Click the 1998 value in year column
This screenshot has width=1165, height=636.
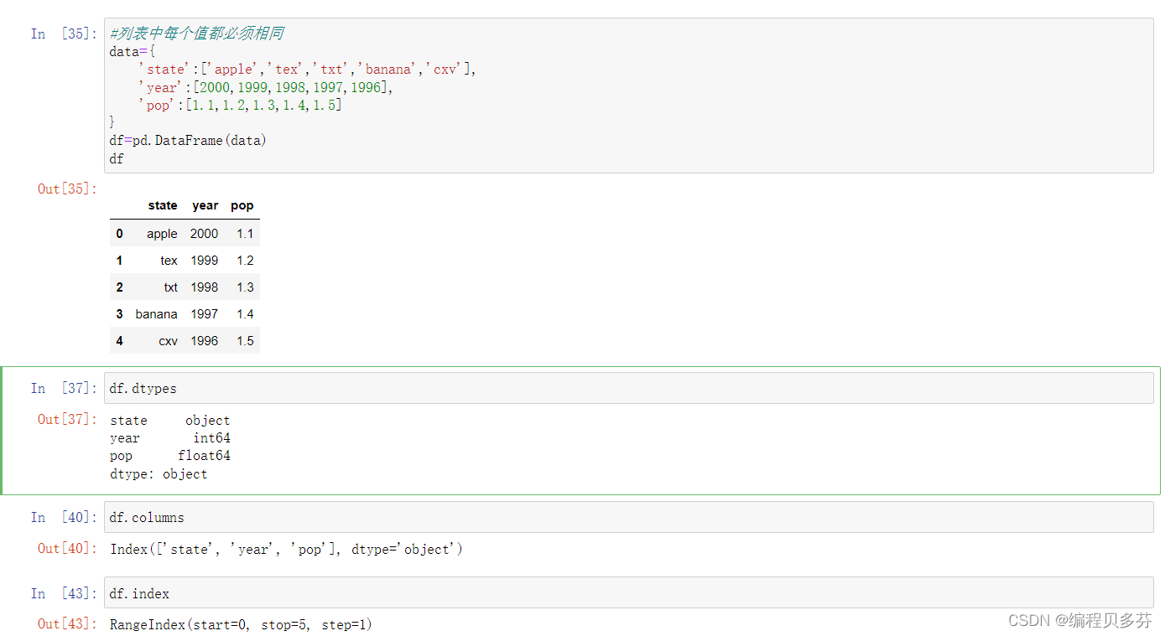pos(204,287)
